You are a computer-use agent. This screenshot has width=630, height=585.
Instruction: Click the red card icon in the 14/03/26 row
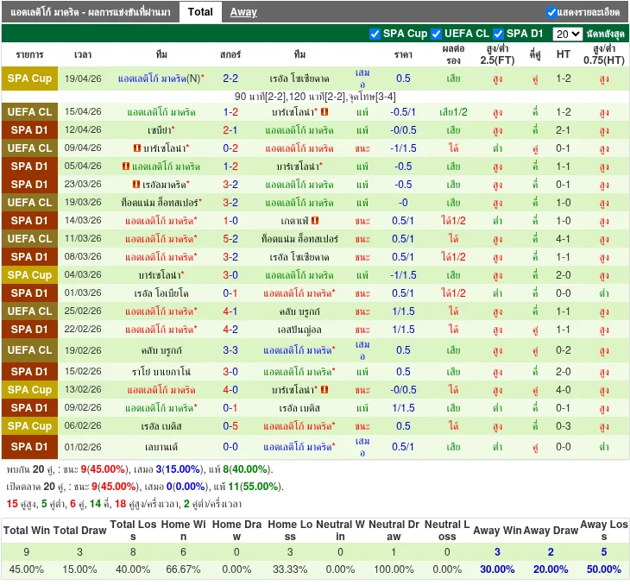point(315,221)
